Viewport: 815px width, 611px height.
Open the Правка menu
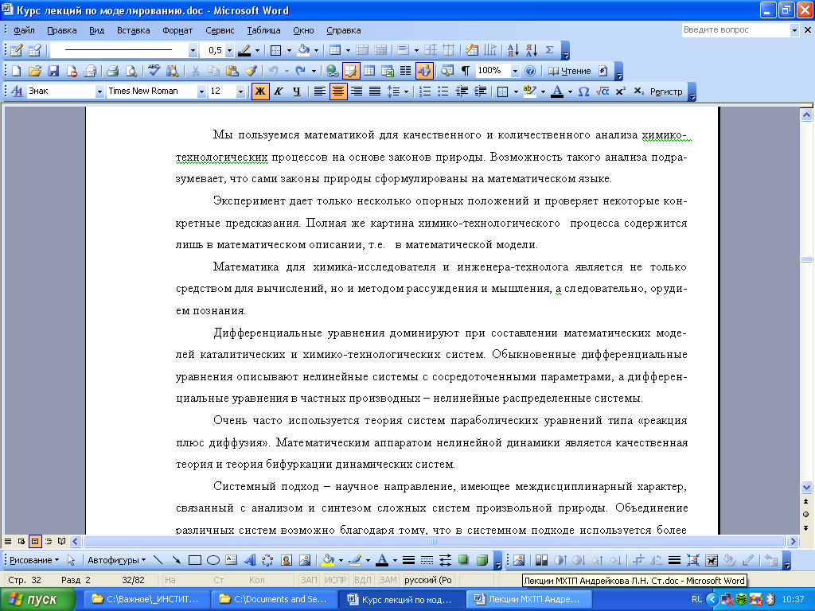(x=62, y=30)
